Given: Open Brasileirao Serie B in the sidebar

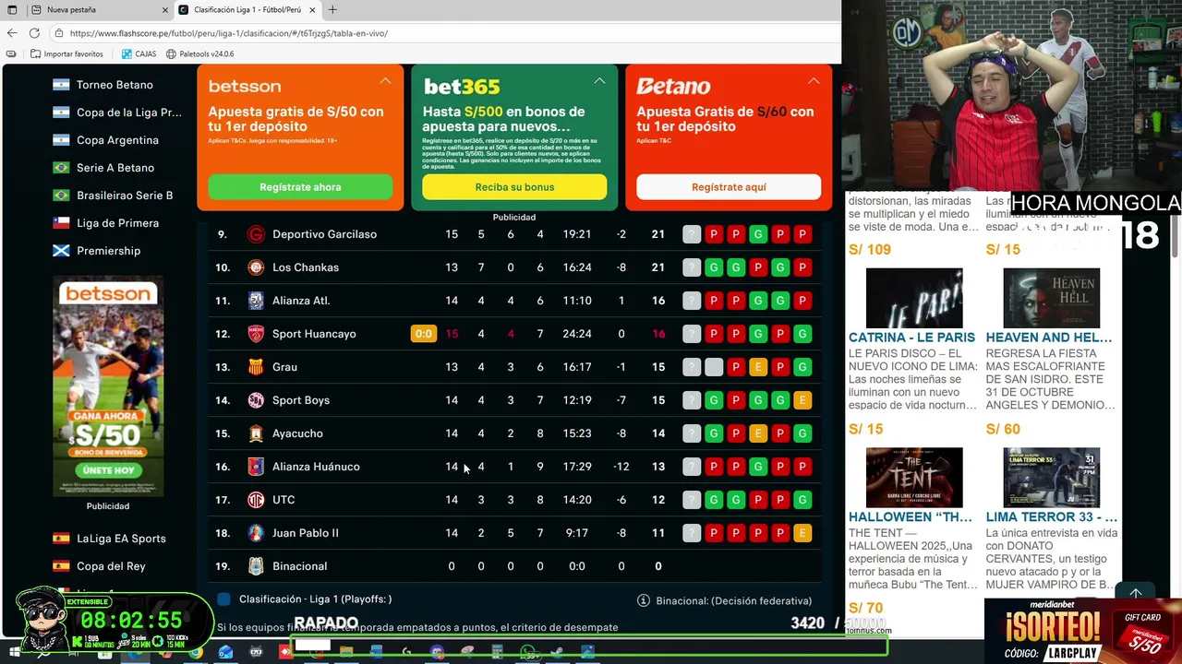Looking at the screenshot, I should pos(125,196).
